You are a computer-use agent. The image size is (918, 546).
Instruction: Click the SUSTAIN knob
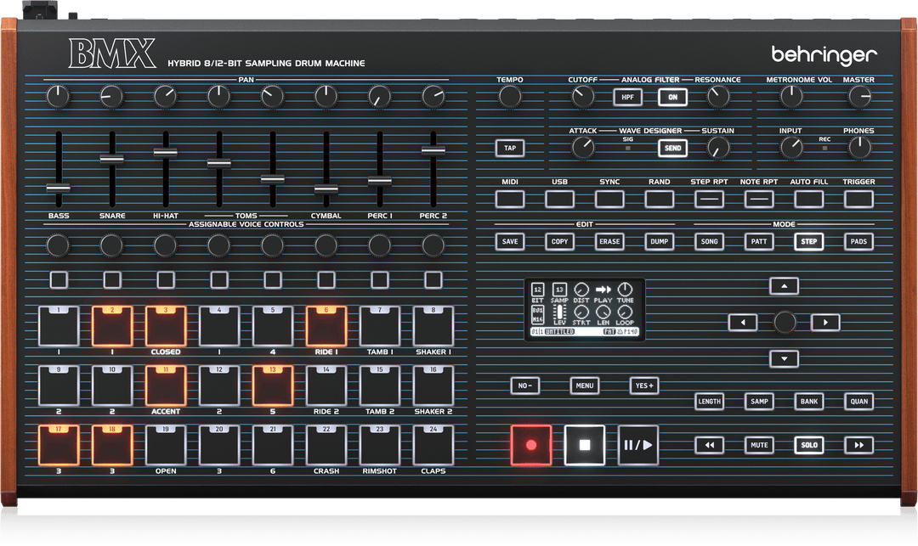718,149
